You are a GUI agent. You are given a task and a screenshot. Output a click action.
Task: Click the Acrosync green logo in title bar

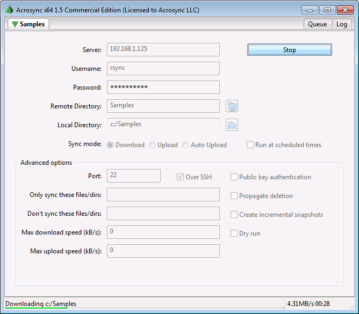point(9,10)
